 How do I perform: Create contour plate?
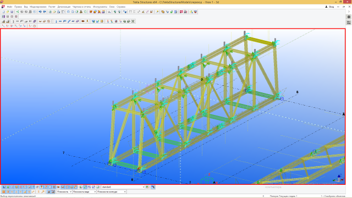click(x=73, y=21)
